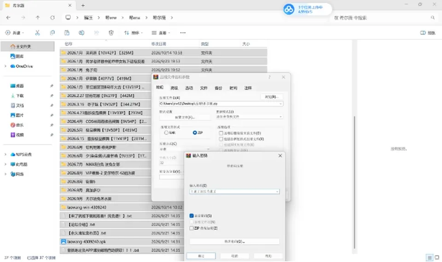
Task: Select the laowang-4309240.apk file row
Action: 122,242
